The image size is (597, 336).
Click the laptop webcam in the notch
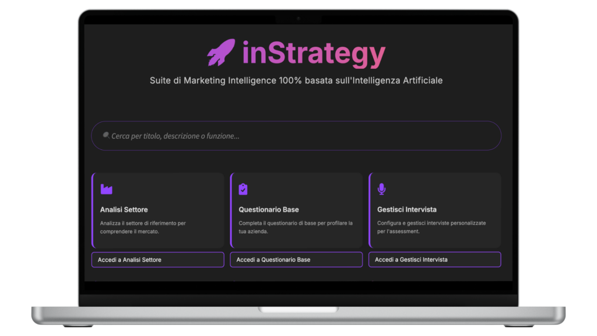tap(298, 18)
